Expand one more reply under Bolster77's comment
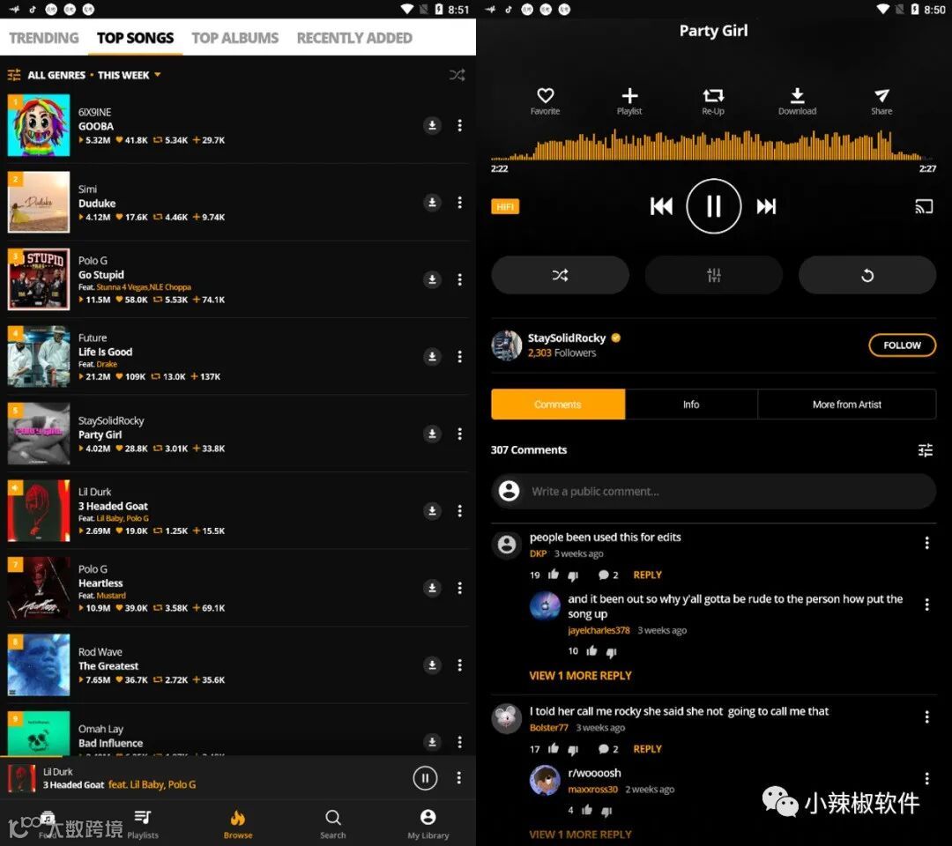This screenshot has height=846, width=952. pyautogui.click(x=580, y=835)
